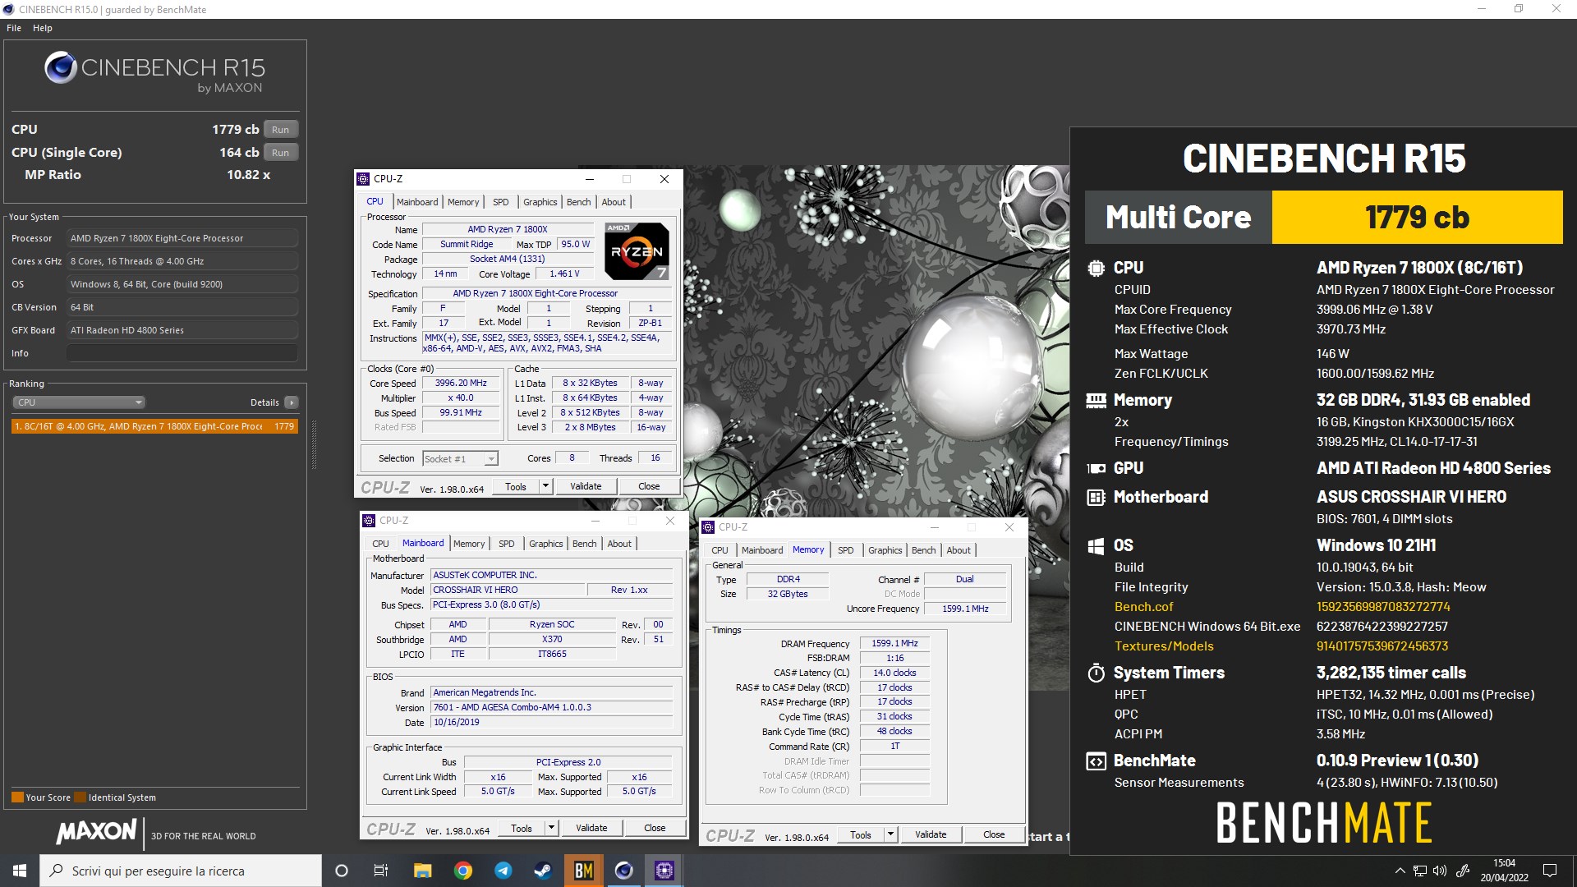
Task: Switch to CPU-Z taskbar icon
Action: [664, 871]
